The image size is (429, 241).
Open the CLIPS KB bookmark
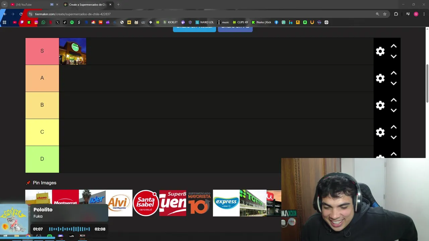click(240, 22)
